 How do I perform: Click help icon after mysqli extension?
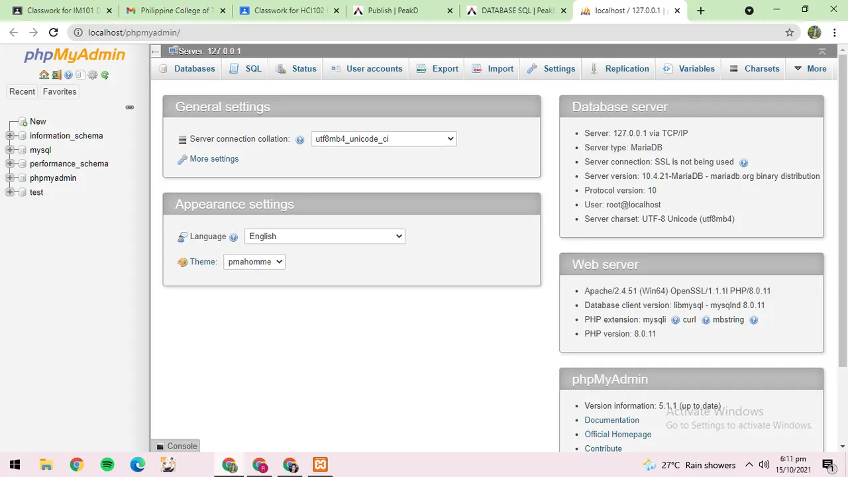click(x=675, y=320)
